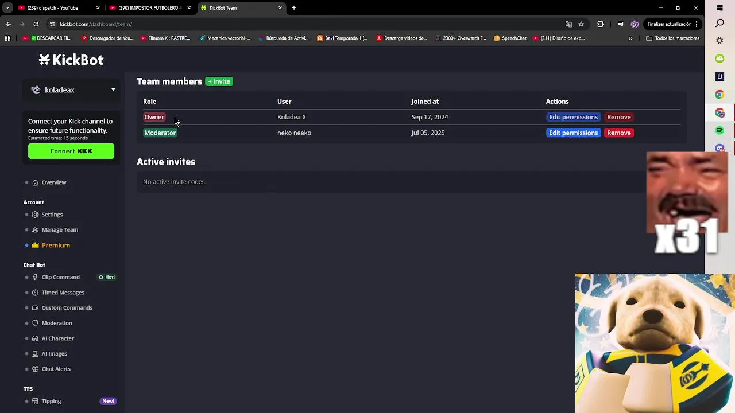Remove neko neeko from team
This screenshot has width=735, height=413.
[x=619, y=133]
